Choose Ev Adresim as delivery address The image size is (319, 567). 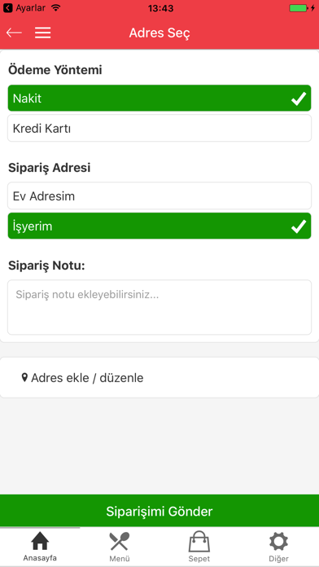[159, 196]
